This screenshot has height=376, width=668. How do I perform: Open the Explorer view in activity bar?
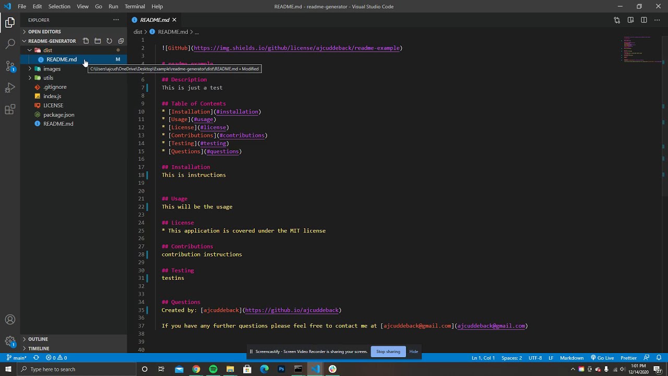point(10,22)
